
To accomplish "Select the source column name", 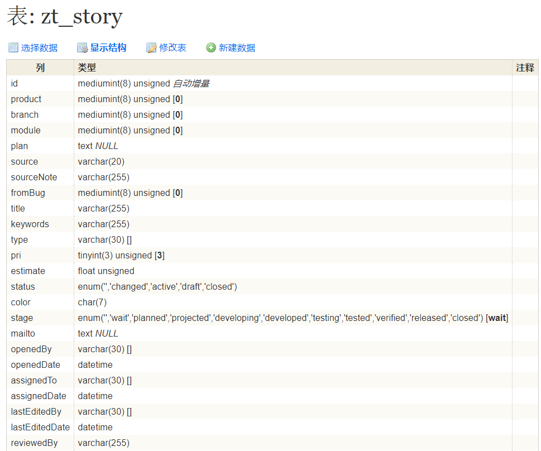I will (24, 161).
